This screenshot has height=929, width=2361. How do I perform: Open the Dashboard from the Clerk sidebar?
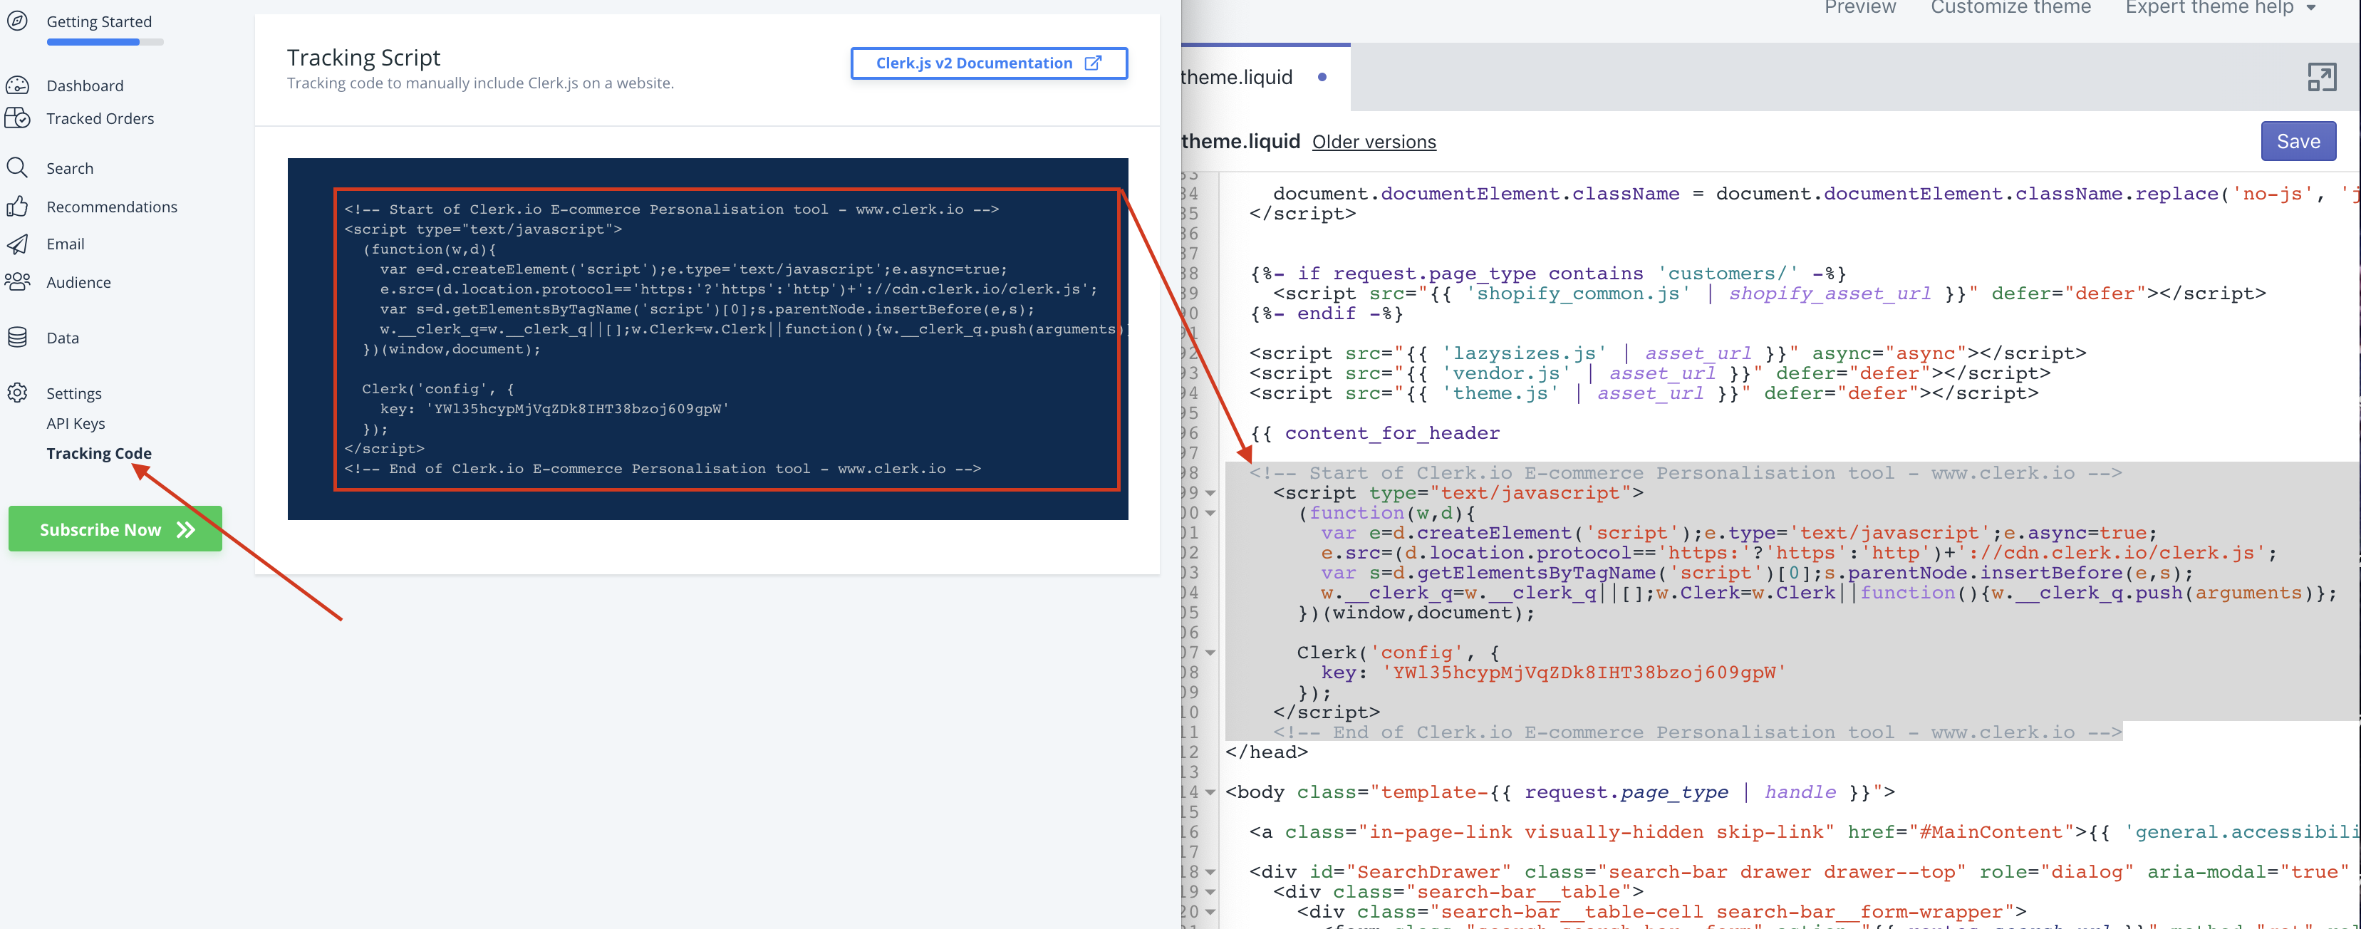84,85
